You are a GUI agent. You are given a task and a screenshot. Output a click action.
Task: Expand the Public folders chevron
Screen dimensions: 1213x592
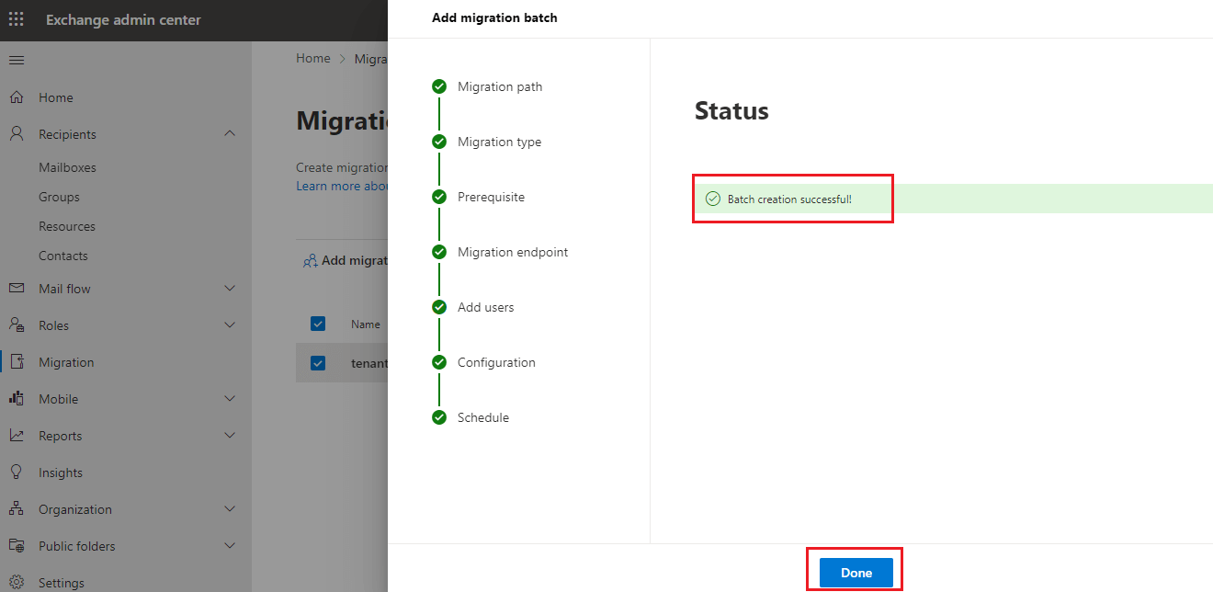pyautogui.click(x=230, y=546)
